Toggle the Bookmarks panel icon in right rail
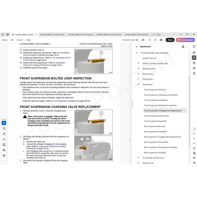 [194, 58]
